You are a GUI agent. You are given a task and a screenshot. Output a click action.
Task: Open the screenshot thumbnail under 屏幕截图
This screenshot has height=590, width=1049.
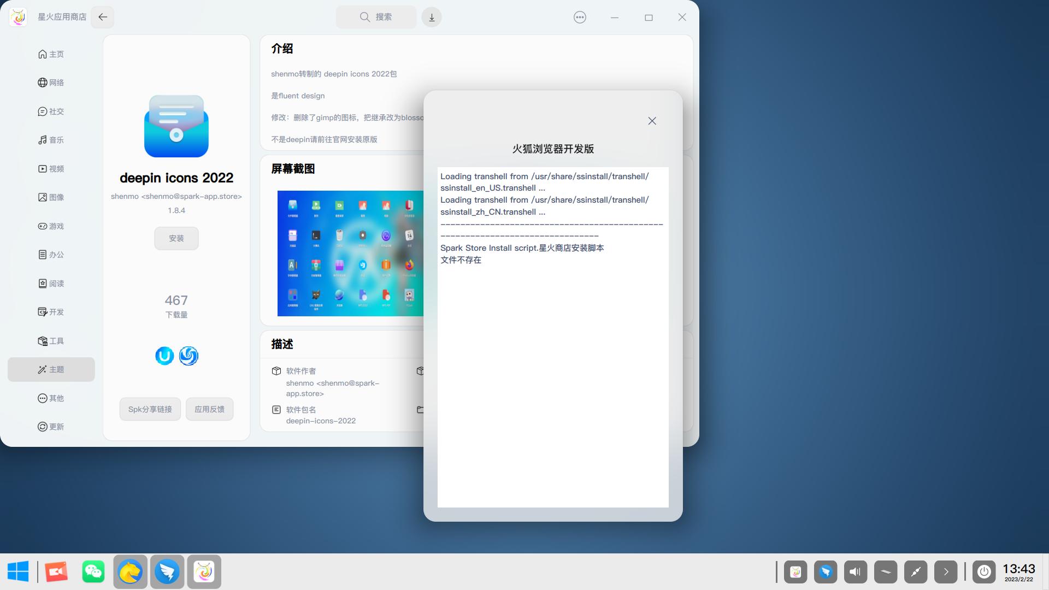[350, 253]
